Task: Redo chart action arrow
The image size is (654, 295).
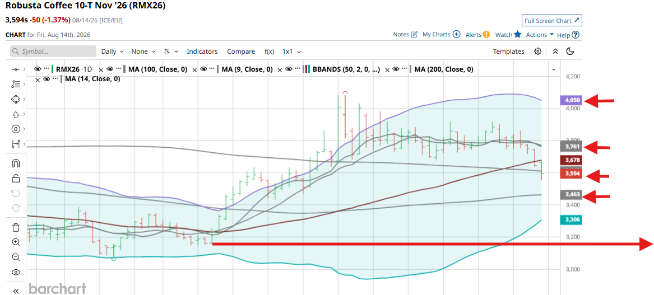Action: click(16, 208)
